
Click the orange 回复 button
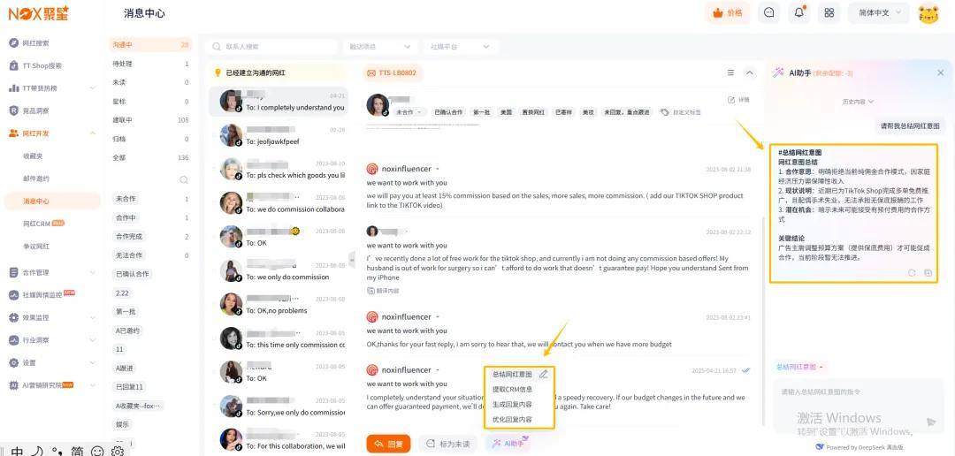tap(388, 444)
